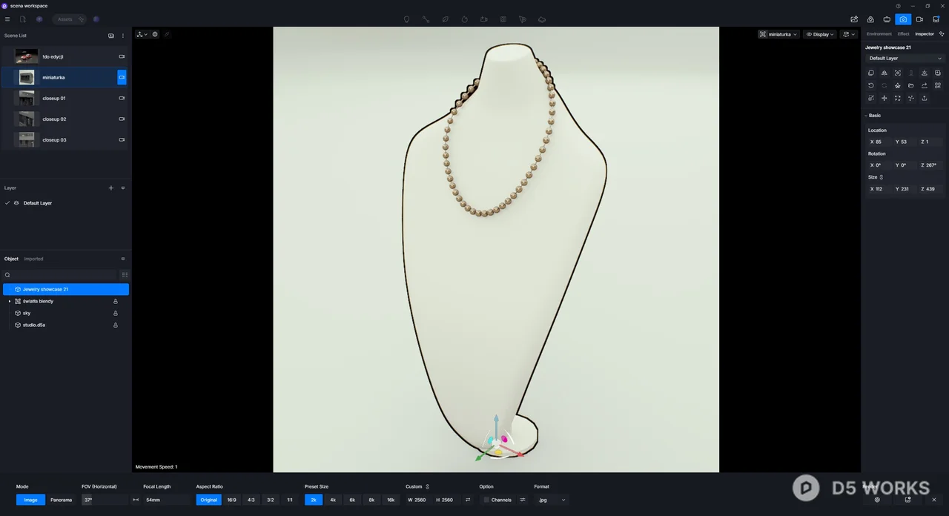Open the panorama/VR headset mode icon
This screenshot has height=516, width=949.
(x=887, y=19)
